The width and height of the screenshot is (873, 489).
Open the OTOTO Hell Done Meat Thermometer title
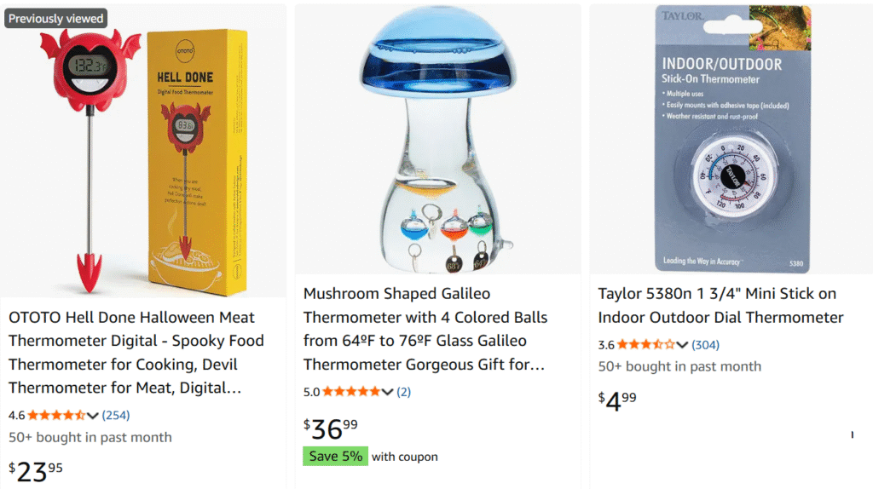[136, 353]
